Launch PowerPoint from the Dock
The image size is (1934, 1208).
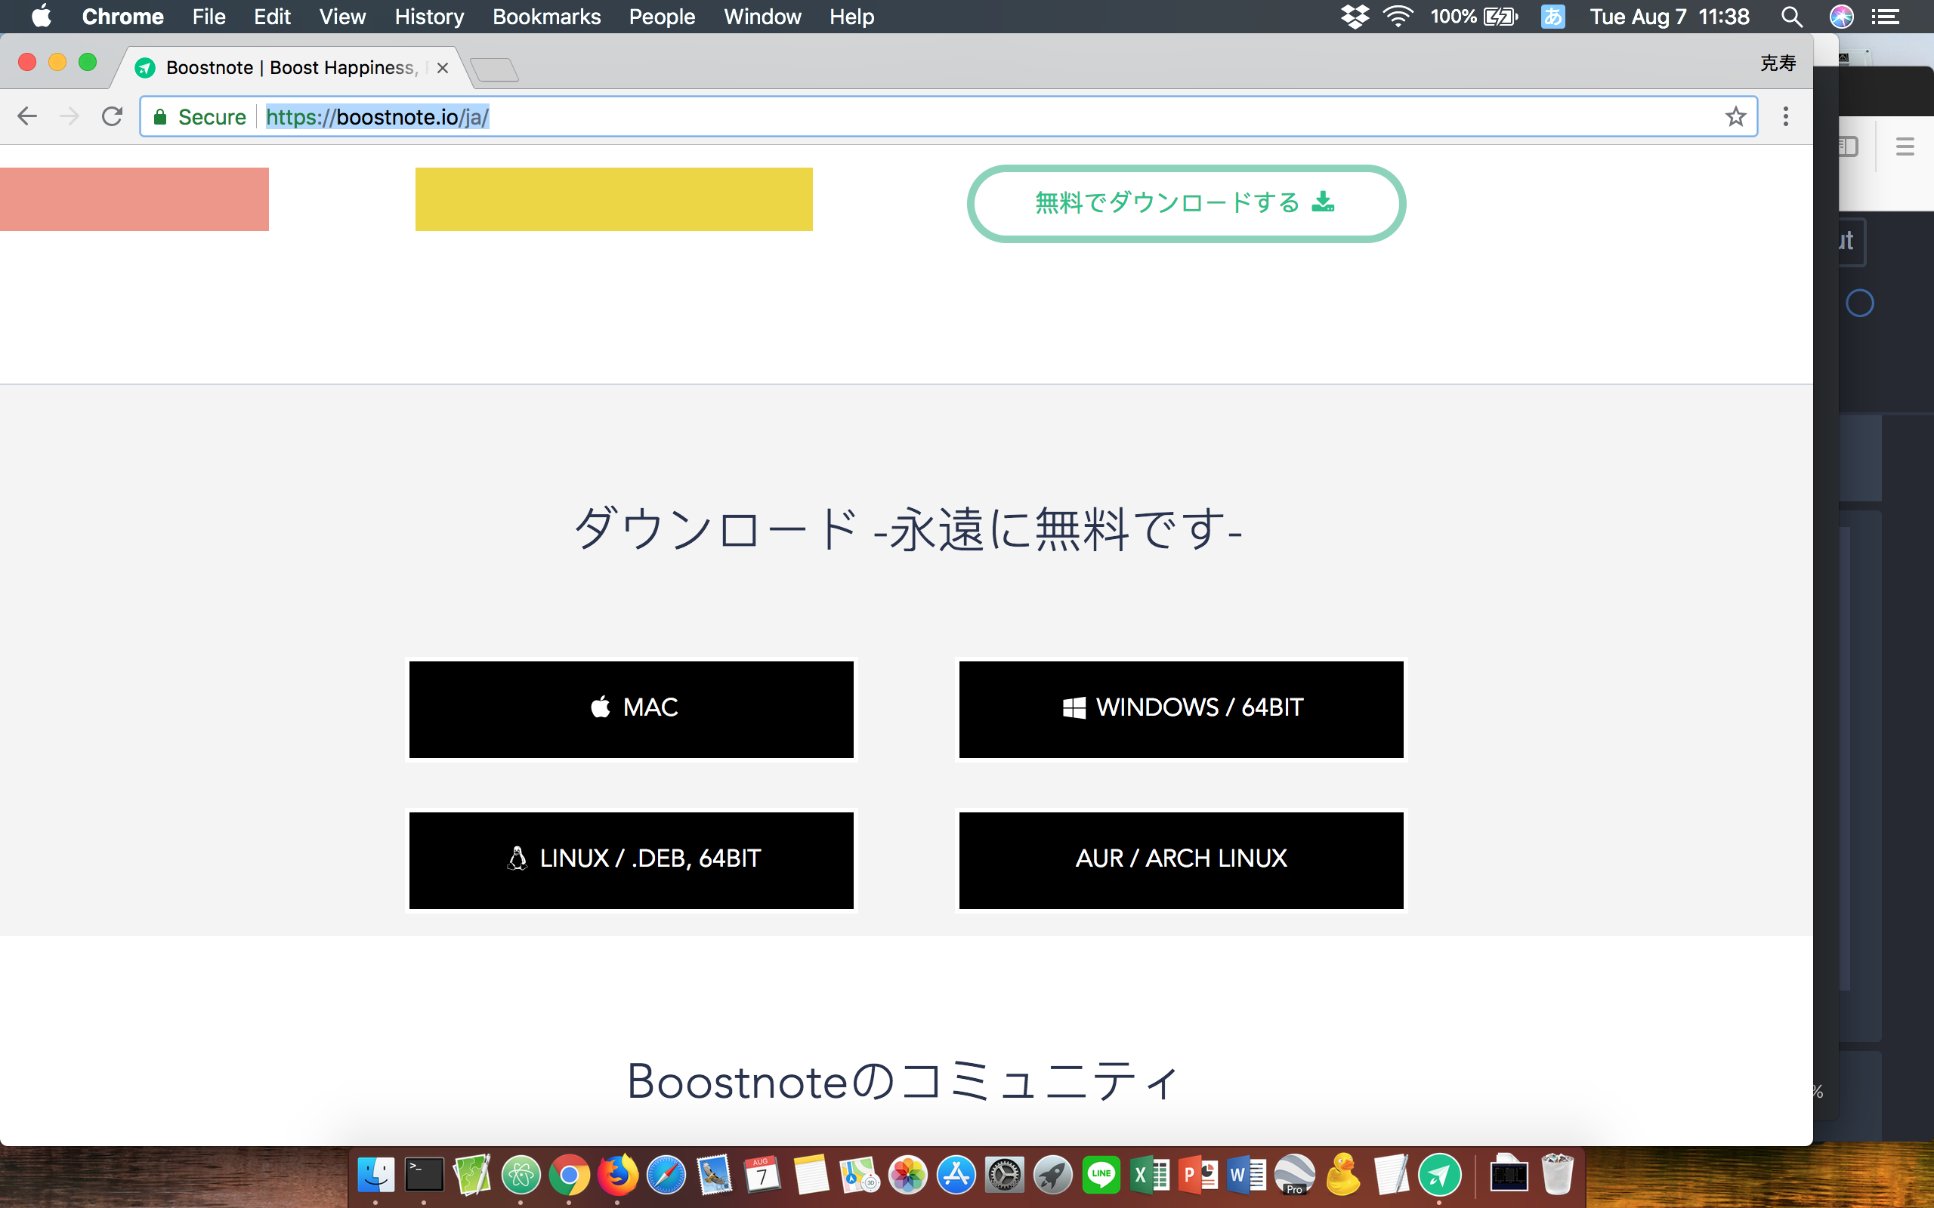point(1198,1176)
